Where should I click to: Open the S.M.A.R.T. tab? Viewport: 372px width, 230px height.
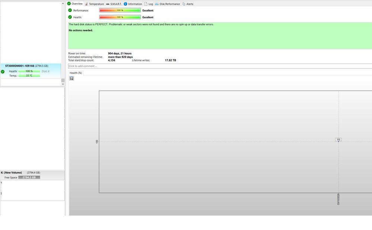[x=114, y=4]
